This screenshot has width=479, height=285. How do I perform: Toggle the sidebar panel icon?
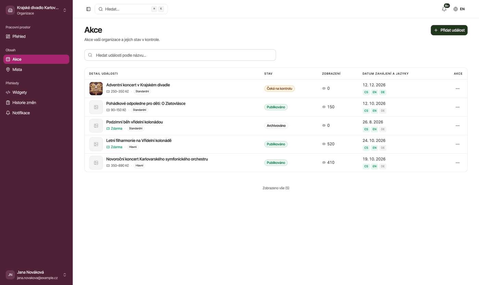(88, 9)
